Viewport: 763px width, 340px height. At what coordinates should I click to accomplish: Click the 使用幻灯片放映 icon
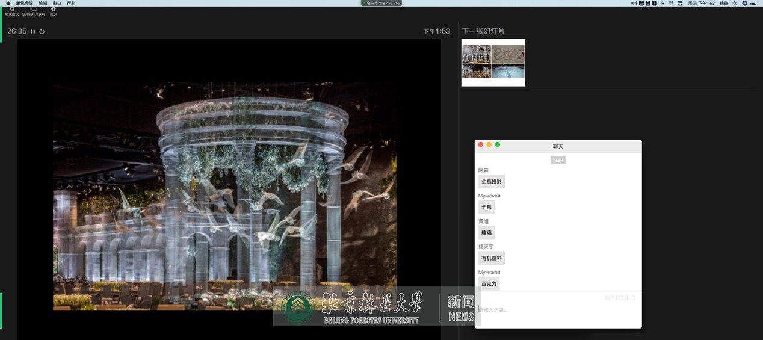click(x=34, y=11)
